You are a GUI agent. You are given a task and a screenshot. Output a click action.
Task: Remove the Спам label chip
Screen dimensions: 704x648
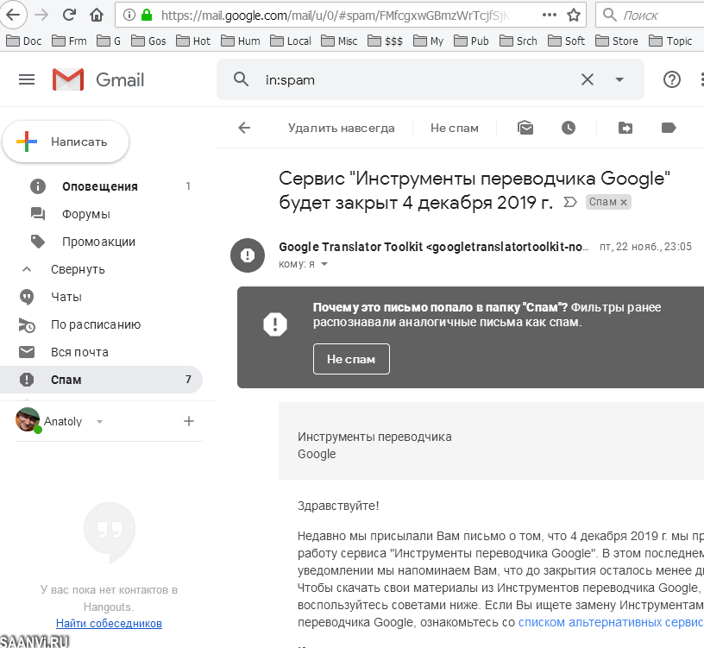coord(624,203)
